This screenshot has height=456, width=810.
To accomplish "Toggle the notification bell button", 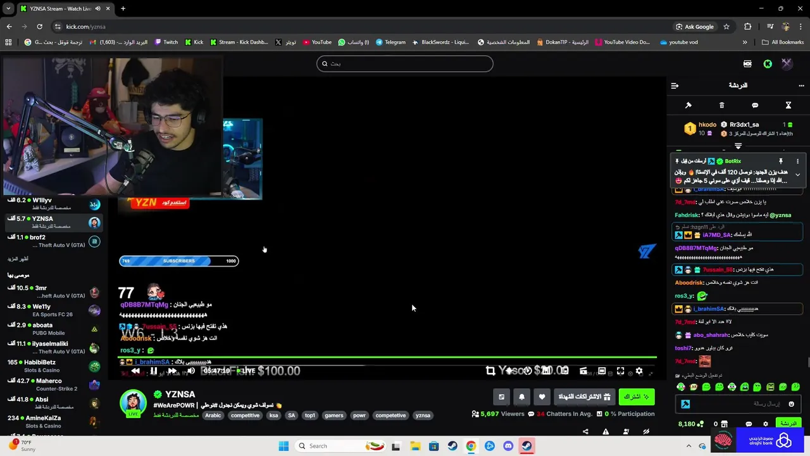I will [521, 397].
